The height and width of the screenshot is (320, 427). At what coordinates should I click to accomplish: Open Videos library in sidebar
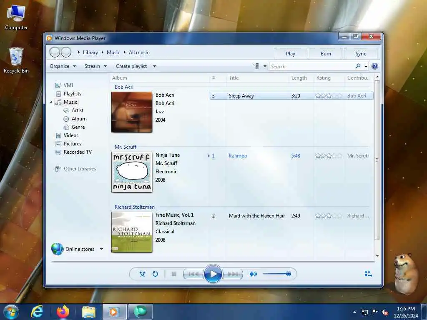pos(71,135)
